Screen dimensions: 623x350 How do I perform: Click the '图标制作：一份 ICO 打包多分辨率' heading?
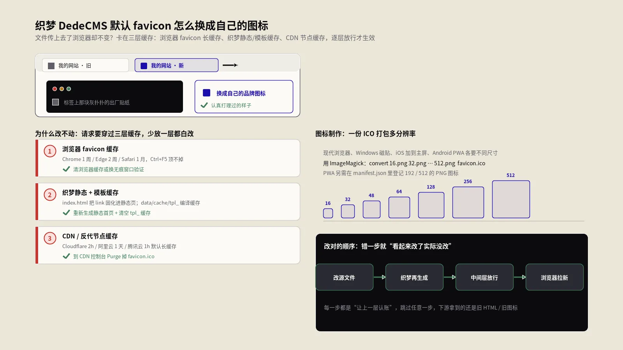point(365,134)
